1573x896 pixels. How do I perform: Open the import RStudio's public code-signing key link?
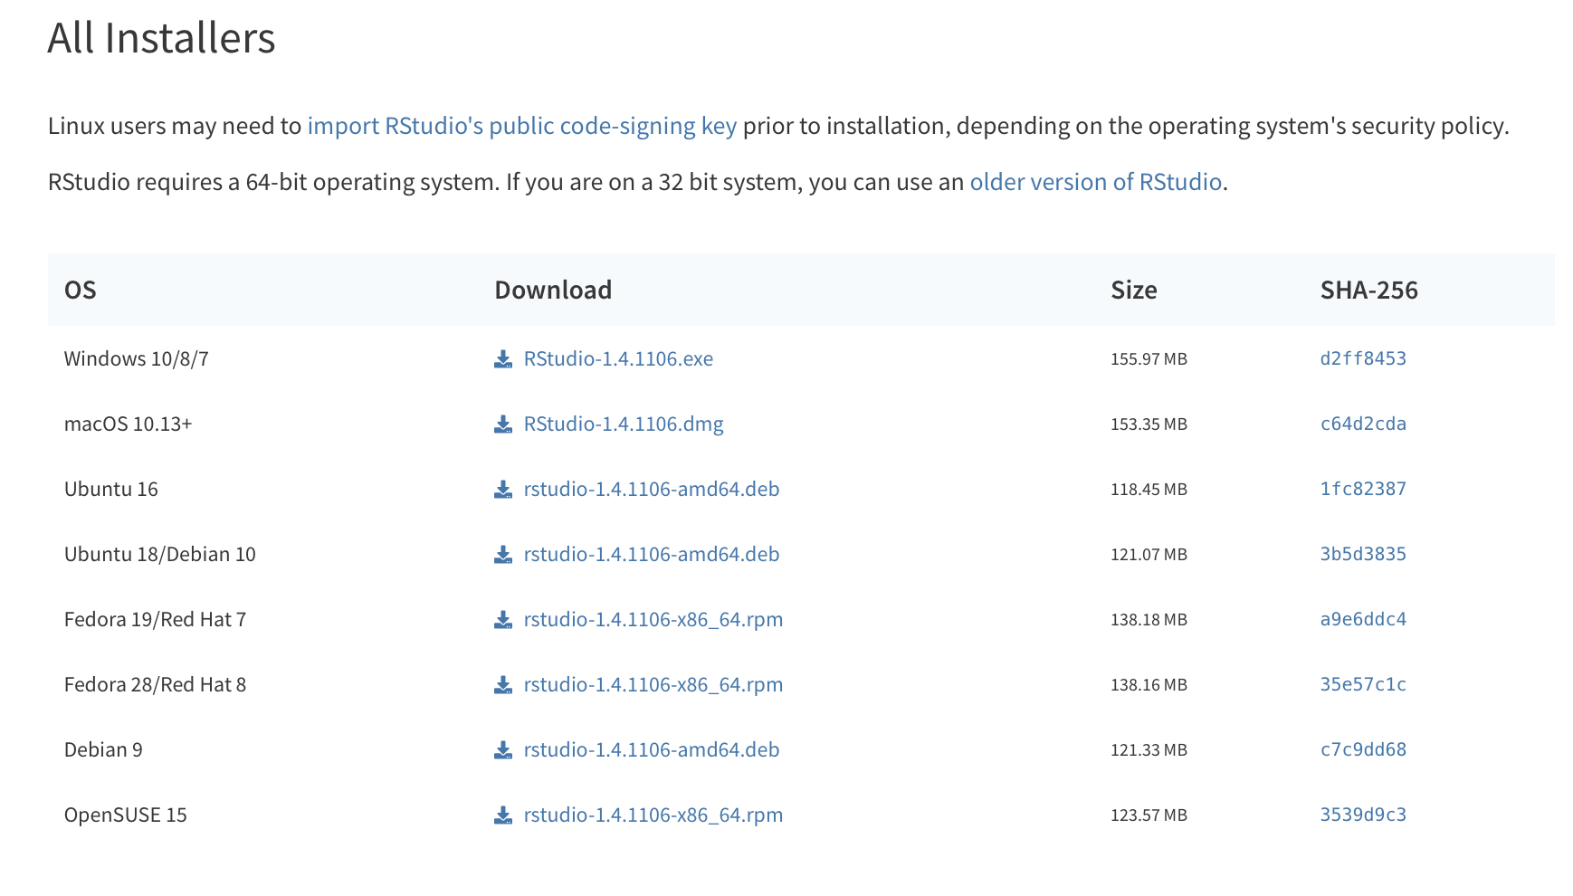point(522,126)
